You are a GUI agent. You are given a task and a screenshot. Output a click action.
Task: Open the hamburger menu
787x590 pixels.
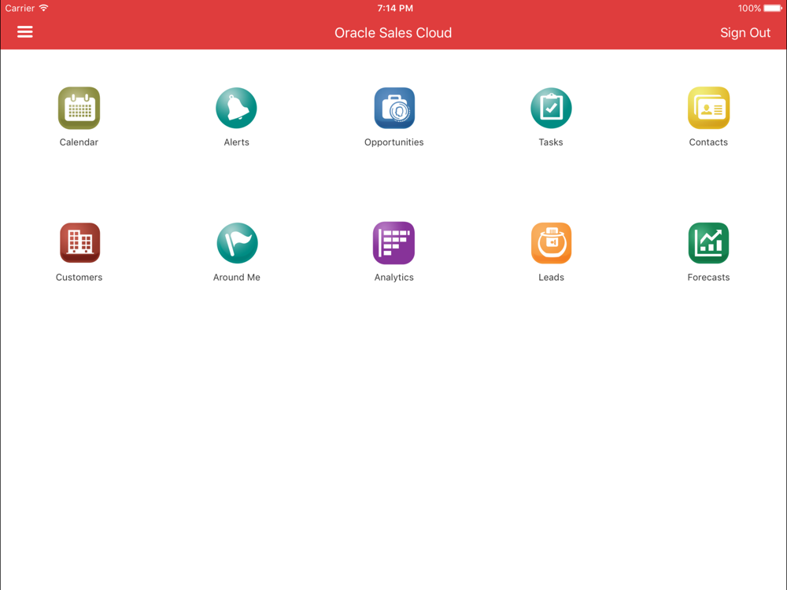point(25,32)
